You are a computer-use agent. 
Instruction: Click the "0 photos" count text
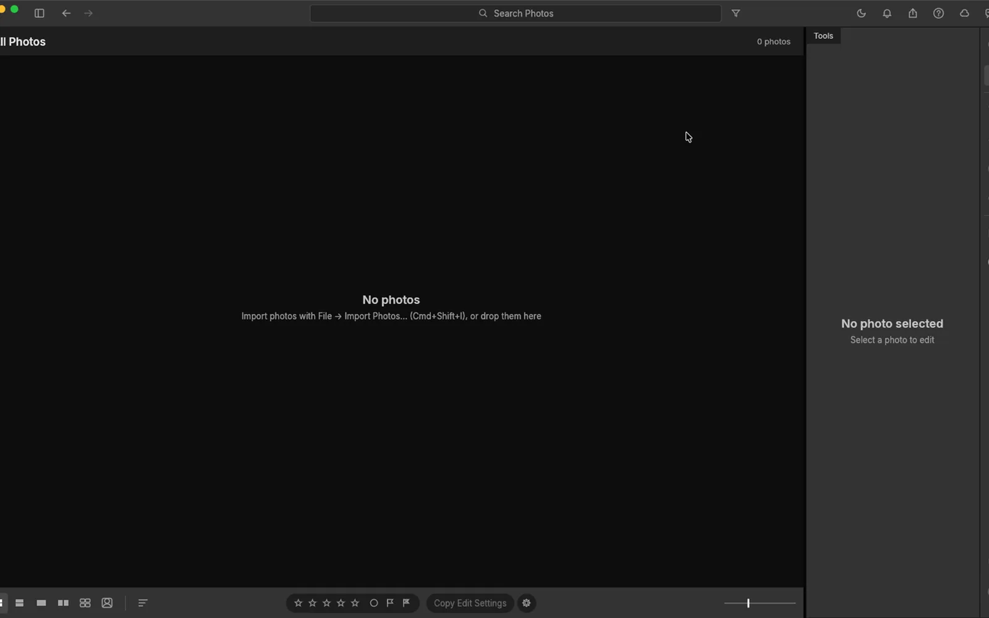pos(774,42)
